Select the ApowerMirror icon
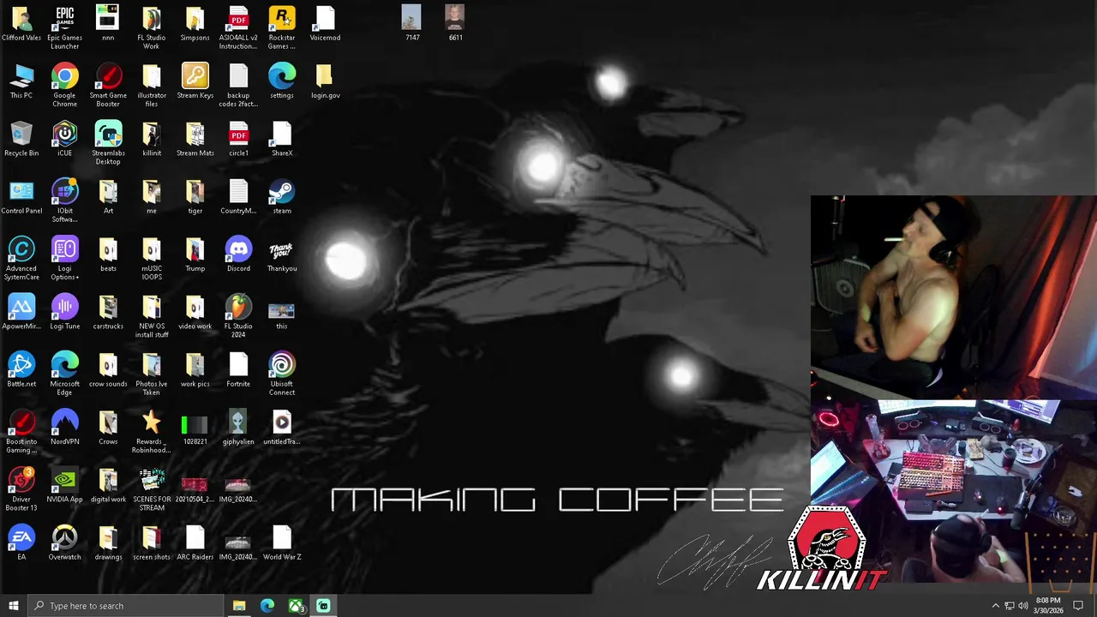 21,312
